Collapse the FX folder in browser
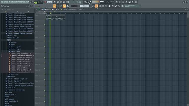 (x=9, y=40)
